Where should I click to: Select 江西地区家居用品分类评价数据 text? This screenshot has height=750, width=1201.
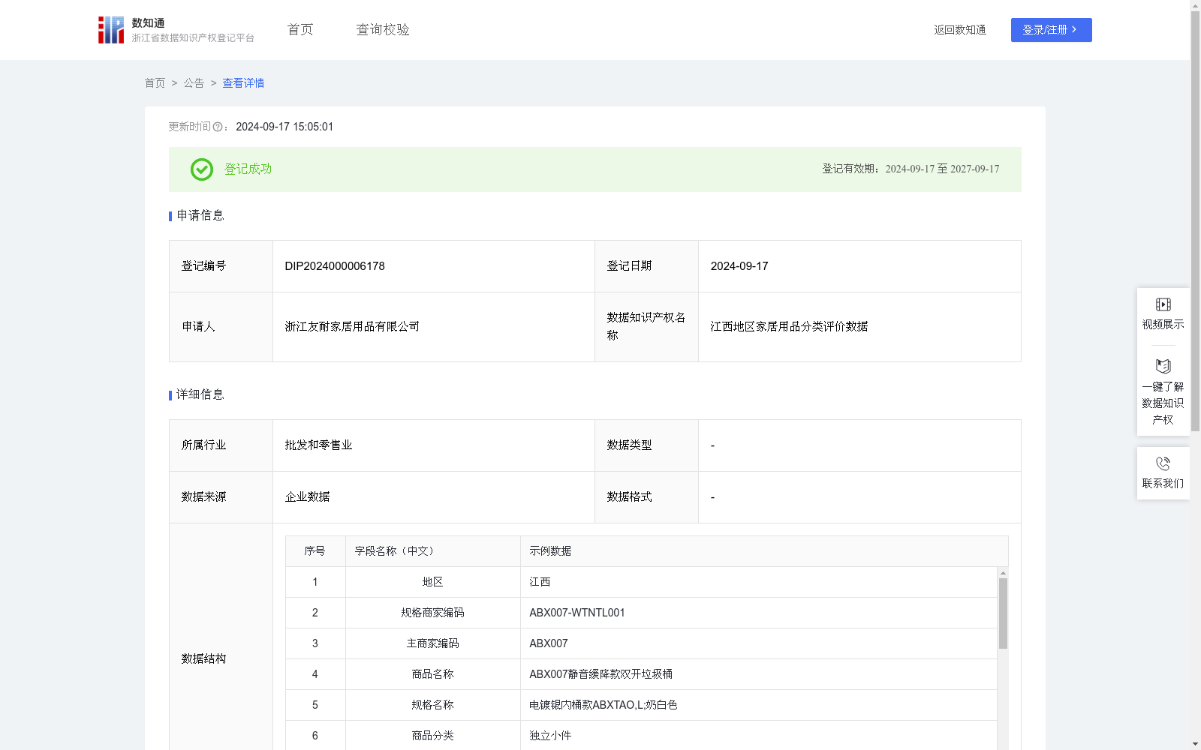coord(789,327)
